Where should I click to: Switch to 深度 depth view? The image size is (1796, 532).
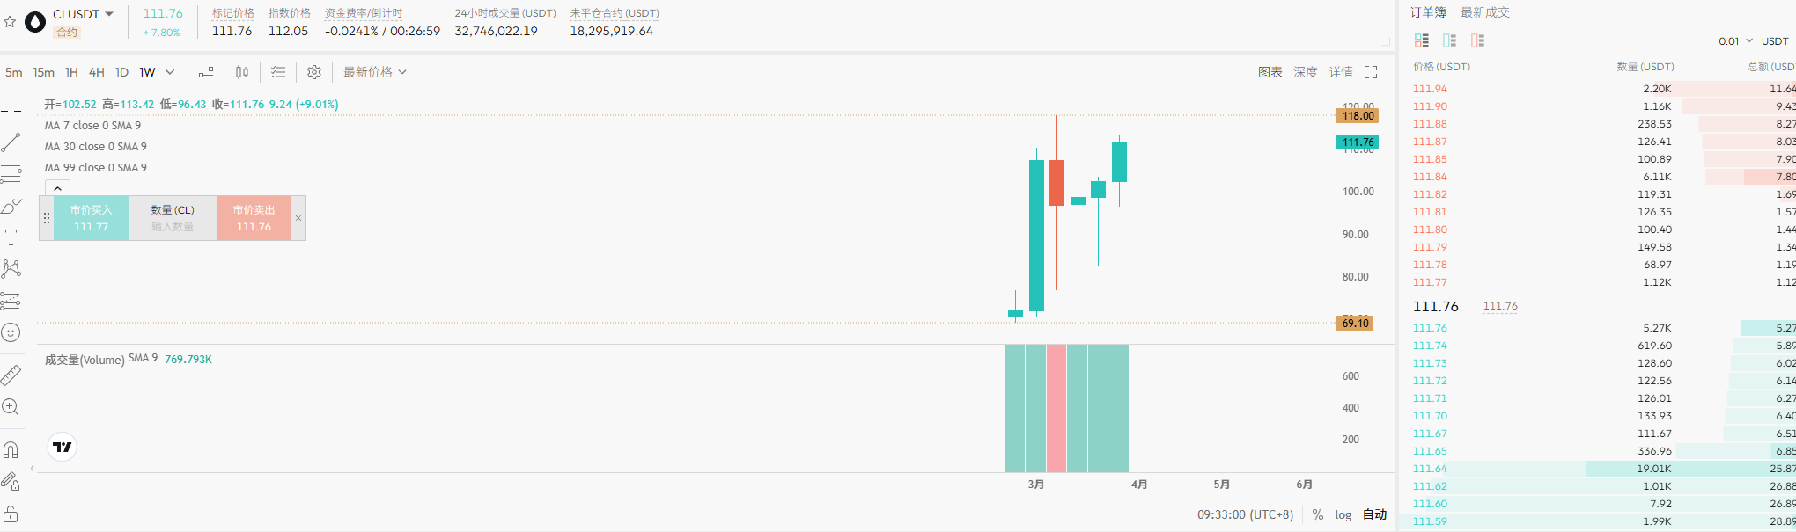[1306, 72]
